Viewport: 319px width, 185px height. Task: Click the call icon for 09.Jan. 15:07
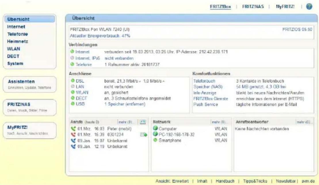click(73, 140)
